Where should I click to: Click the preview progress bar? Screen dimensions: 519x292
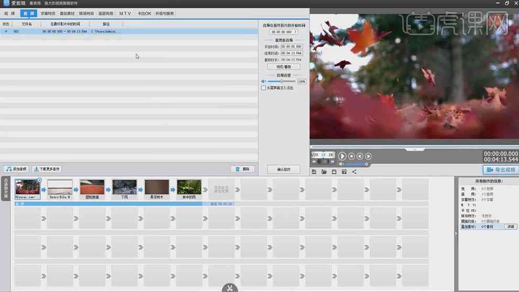pyautogui.click(x=414, y=146)
